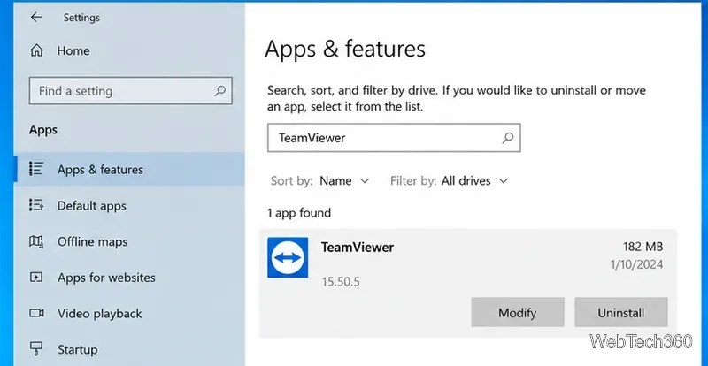Select Apps & features menu item
The height and width of the screenshot is (366, 708).
[130, 169]
